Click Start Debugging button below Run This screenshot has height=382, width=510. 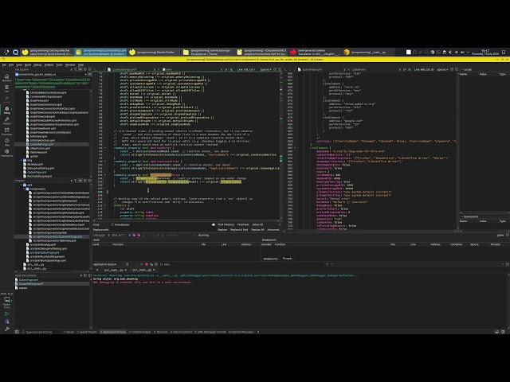(x=7, y=322)
